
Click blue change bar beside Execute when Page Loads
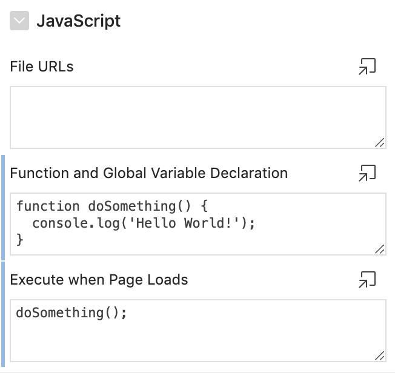[3, 314]
